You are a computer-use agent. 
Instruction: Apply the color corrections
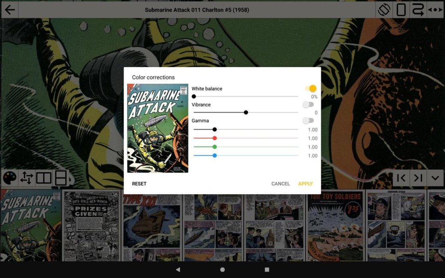pyautogui.click(x=306, y=183)
